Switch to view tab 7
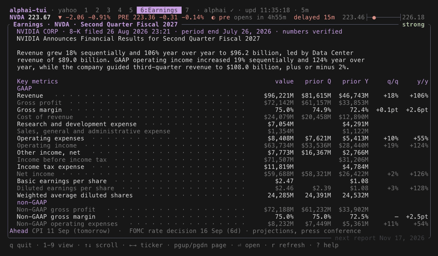Image resolution: width=438 pixels, height=256 pixels. coord(187,10)
